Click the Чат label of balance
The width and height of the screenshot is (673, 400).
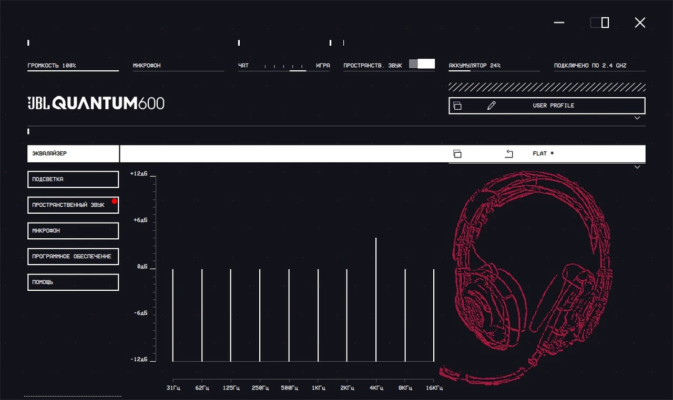pyautogui.click(x=243, y=66)
